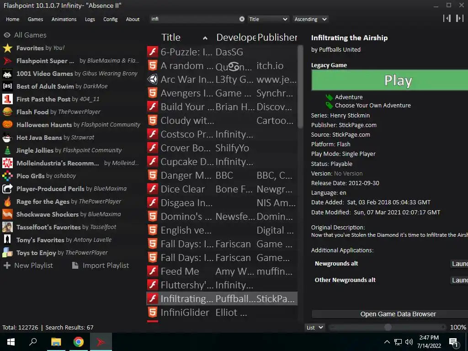Click Open Game Data Browser button
468x351 pixels.
[389, 314]
